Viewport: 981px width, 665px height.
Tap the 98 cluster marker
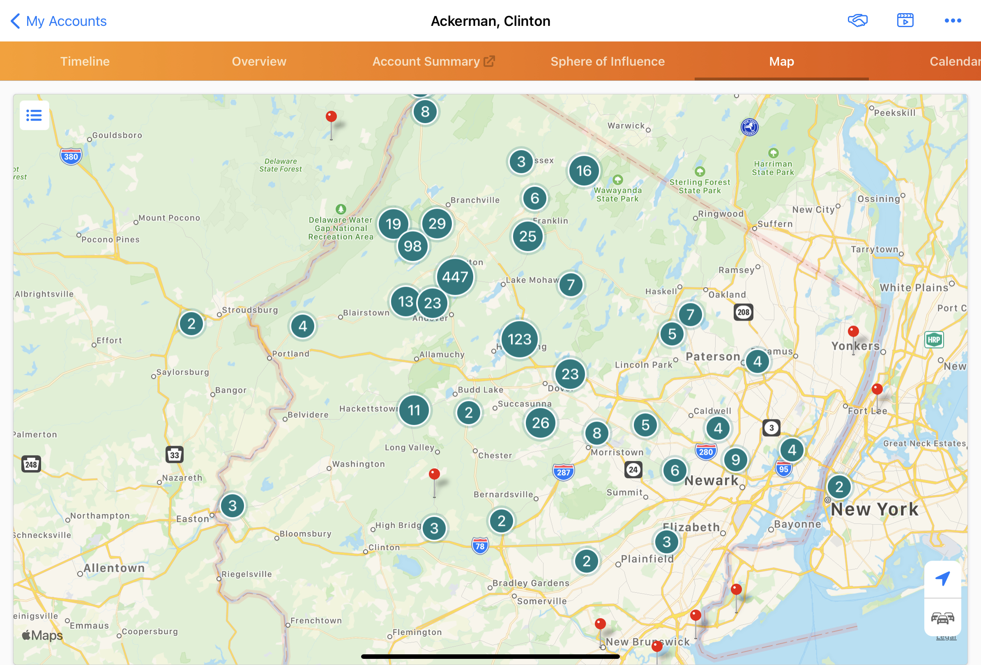click(412, 246)
